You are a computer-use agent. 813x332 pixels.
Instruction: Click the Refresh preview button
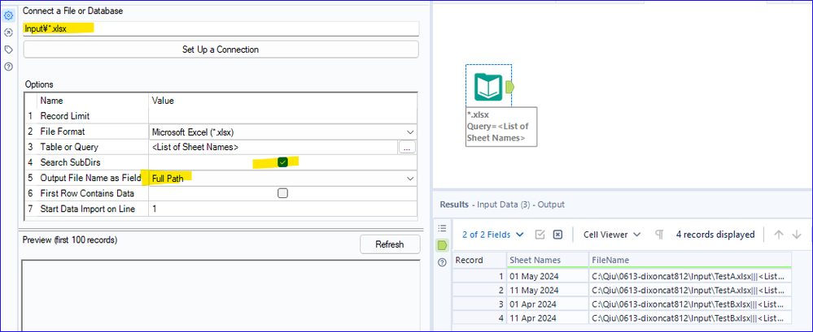coord(390,244)
